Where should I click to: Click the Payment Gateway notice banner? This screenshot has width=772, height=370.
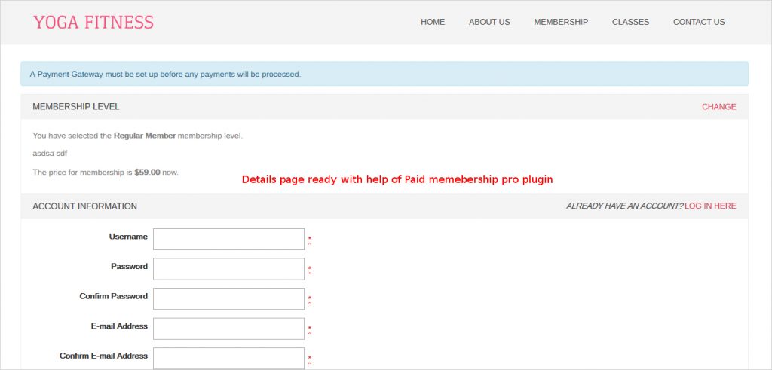pyautogui.click(x=384, y=74)
